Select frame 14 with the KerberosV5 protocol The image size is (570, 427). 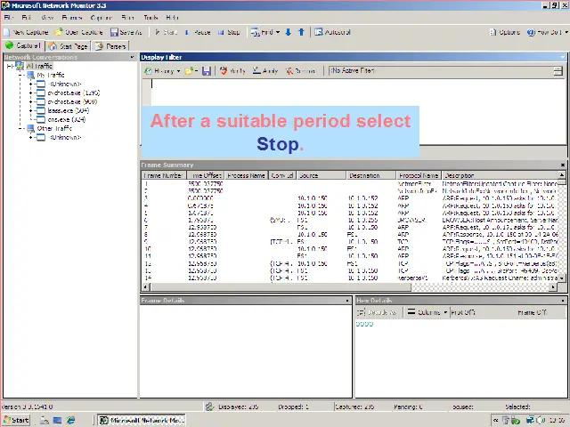pos(350,278)
